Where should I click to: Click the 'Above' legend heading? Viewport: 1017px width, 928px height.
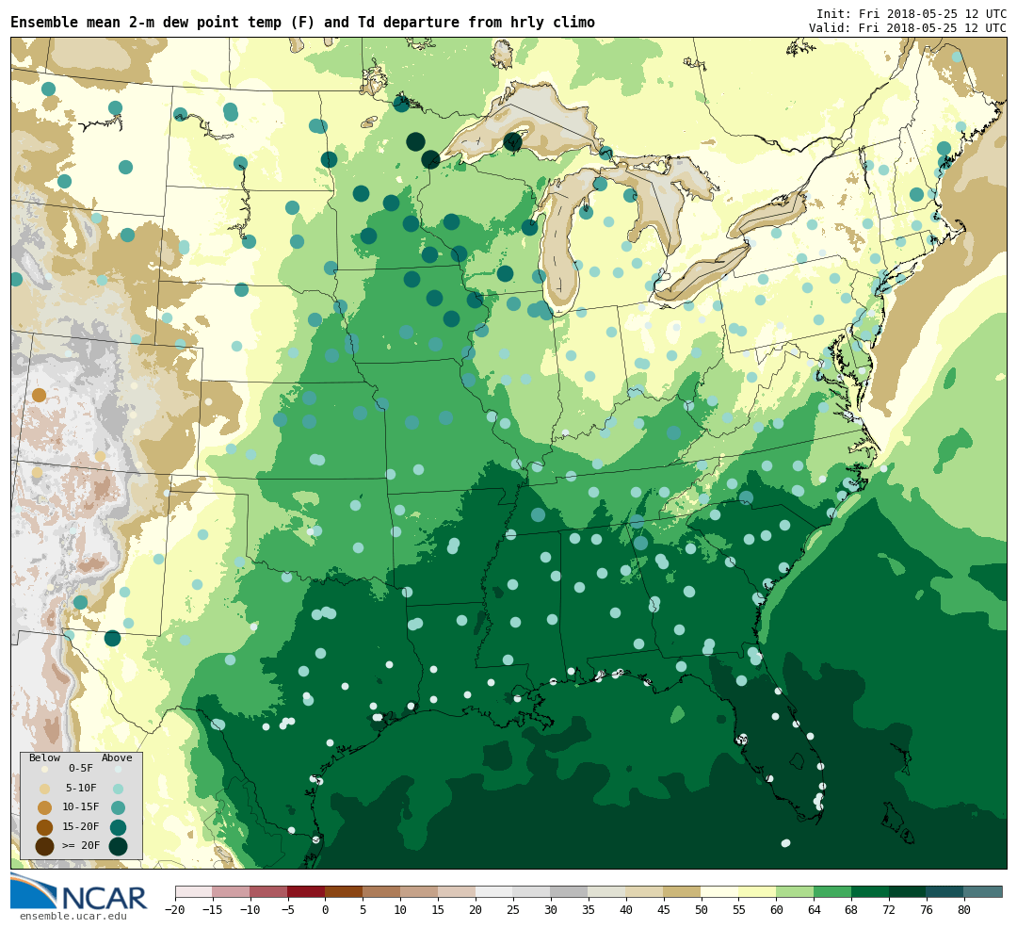pyautogui.click(x=117, y=757)
